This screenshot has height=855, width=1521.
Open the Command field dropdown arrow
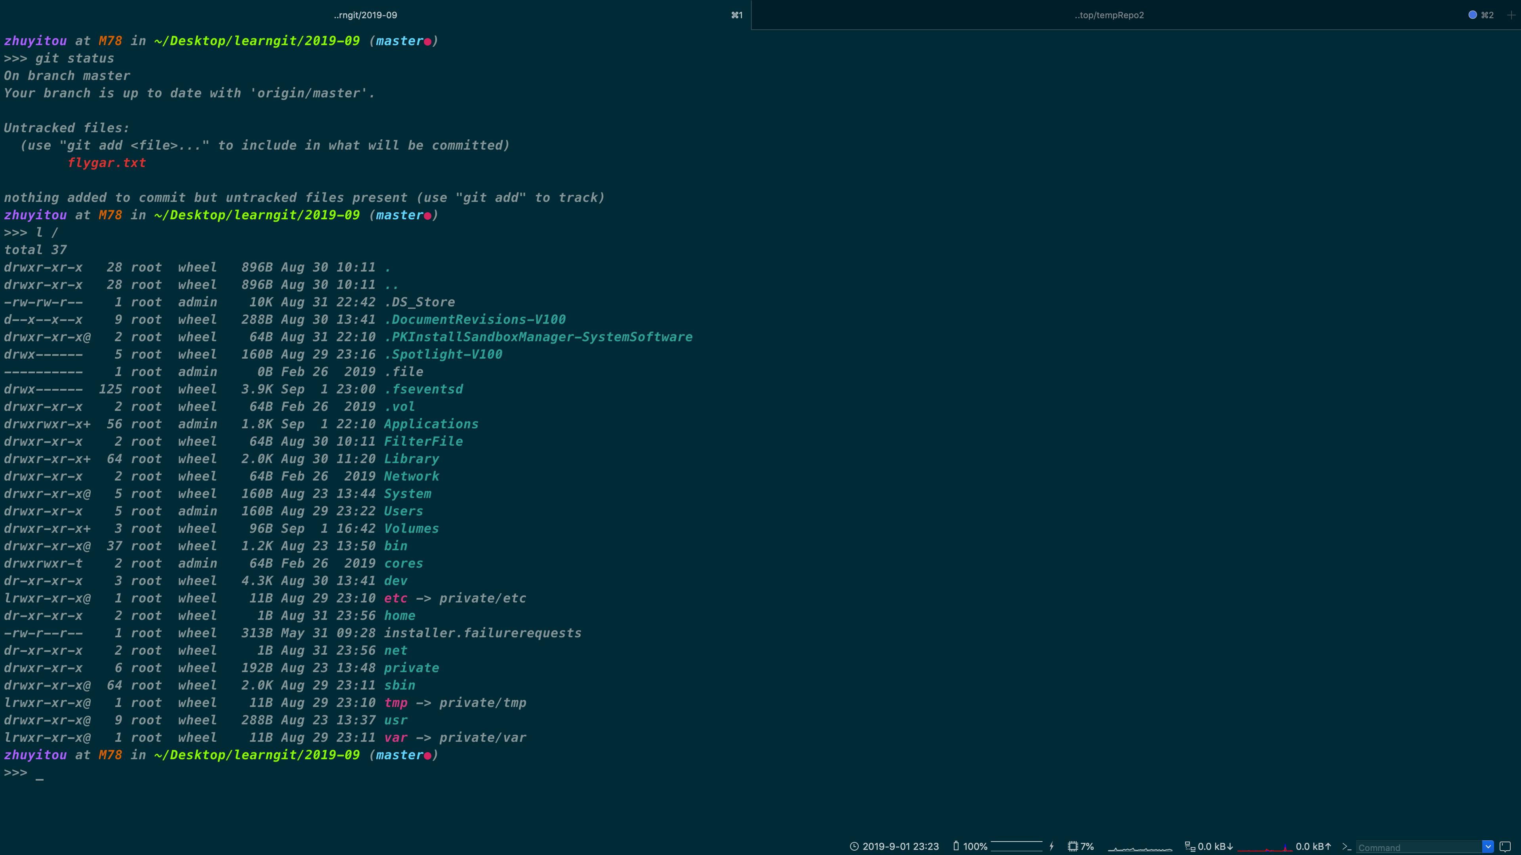pyautogui.click(x=1488, y=846)
